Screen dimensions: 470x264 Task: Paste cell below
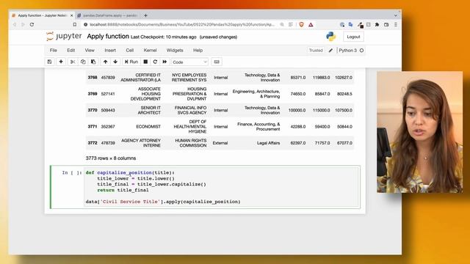(93, 62)
